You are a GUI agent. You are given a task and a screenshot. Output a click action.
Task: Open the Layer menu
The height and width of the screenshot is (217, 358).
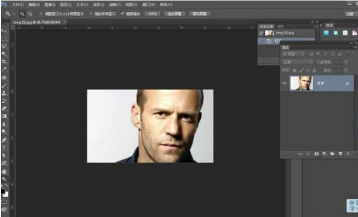point(66,5)
